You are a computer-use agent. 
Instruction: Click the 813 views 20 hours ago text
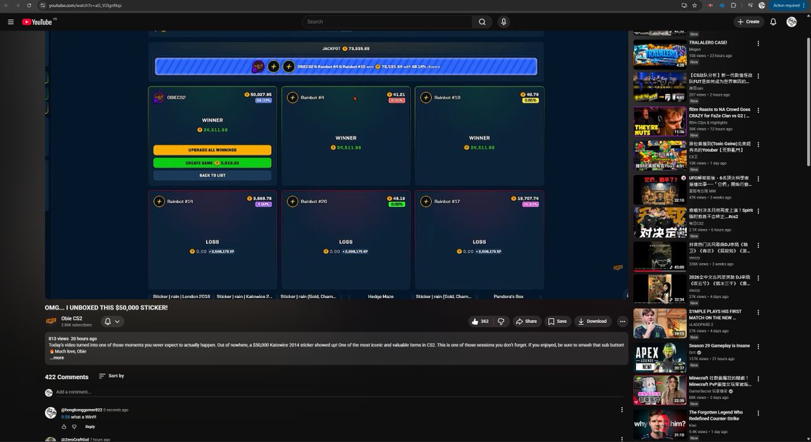point(72,339)
